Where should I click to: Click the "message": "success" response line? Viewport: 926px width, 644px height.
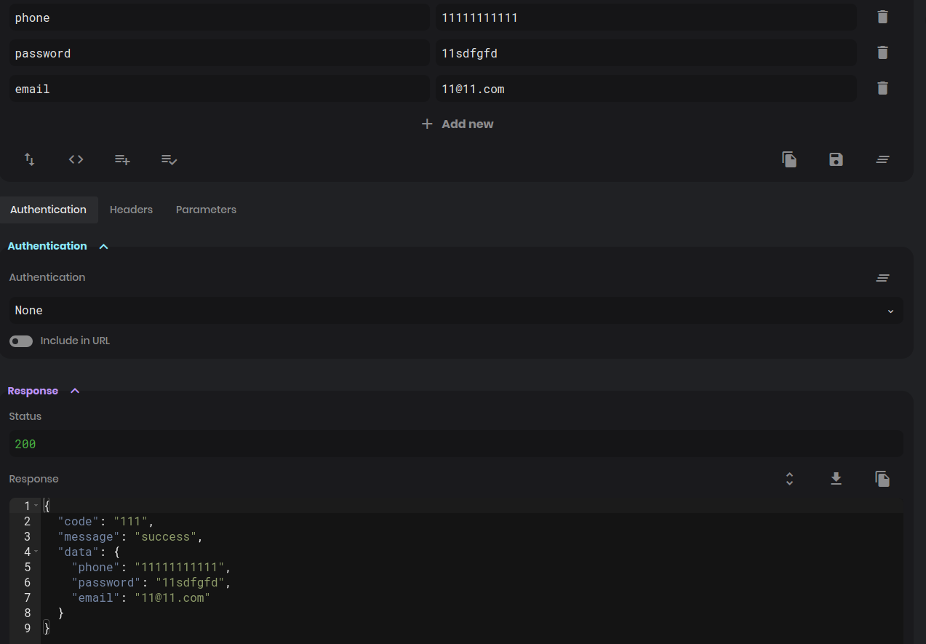pyautogui.click(x=130, y=536)
